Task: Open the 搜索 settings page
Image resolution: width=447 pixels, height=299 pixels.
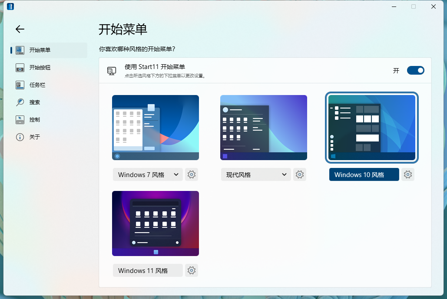Action: click(35, 102)
